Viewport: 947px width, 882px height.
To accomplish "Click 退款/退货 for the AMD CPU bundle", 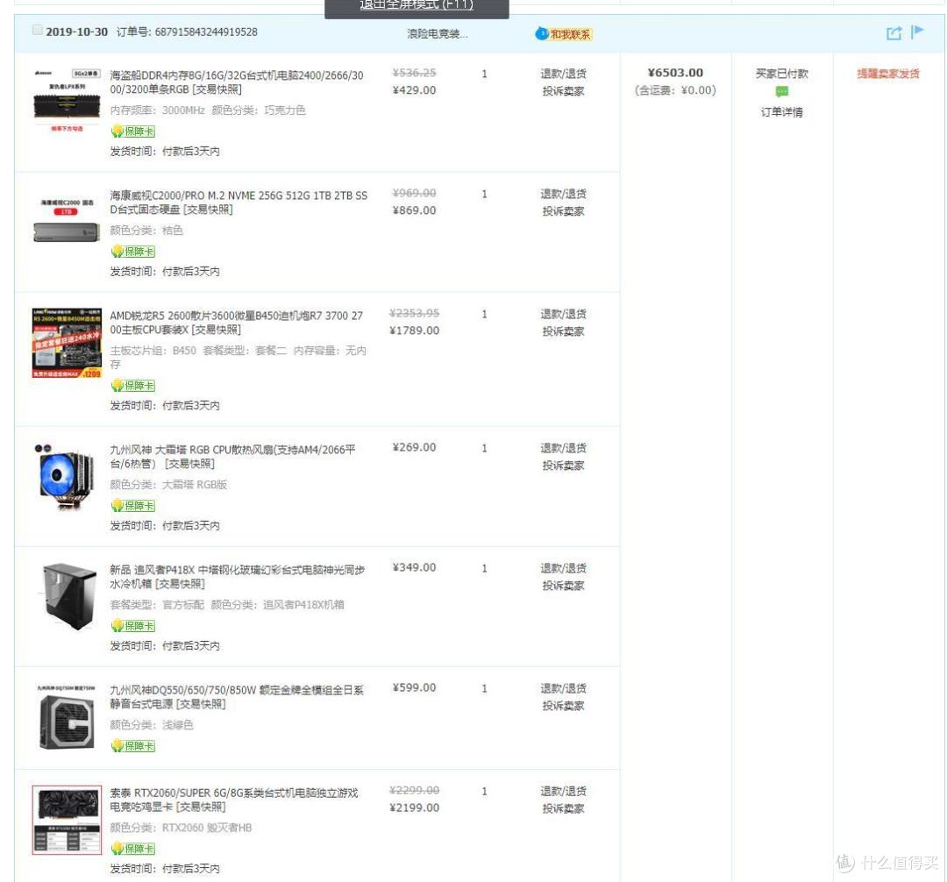I will click(563, 314).
